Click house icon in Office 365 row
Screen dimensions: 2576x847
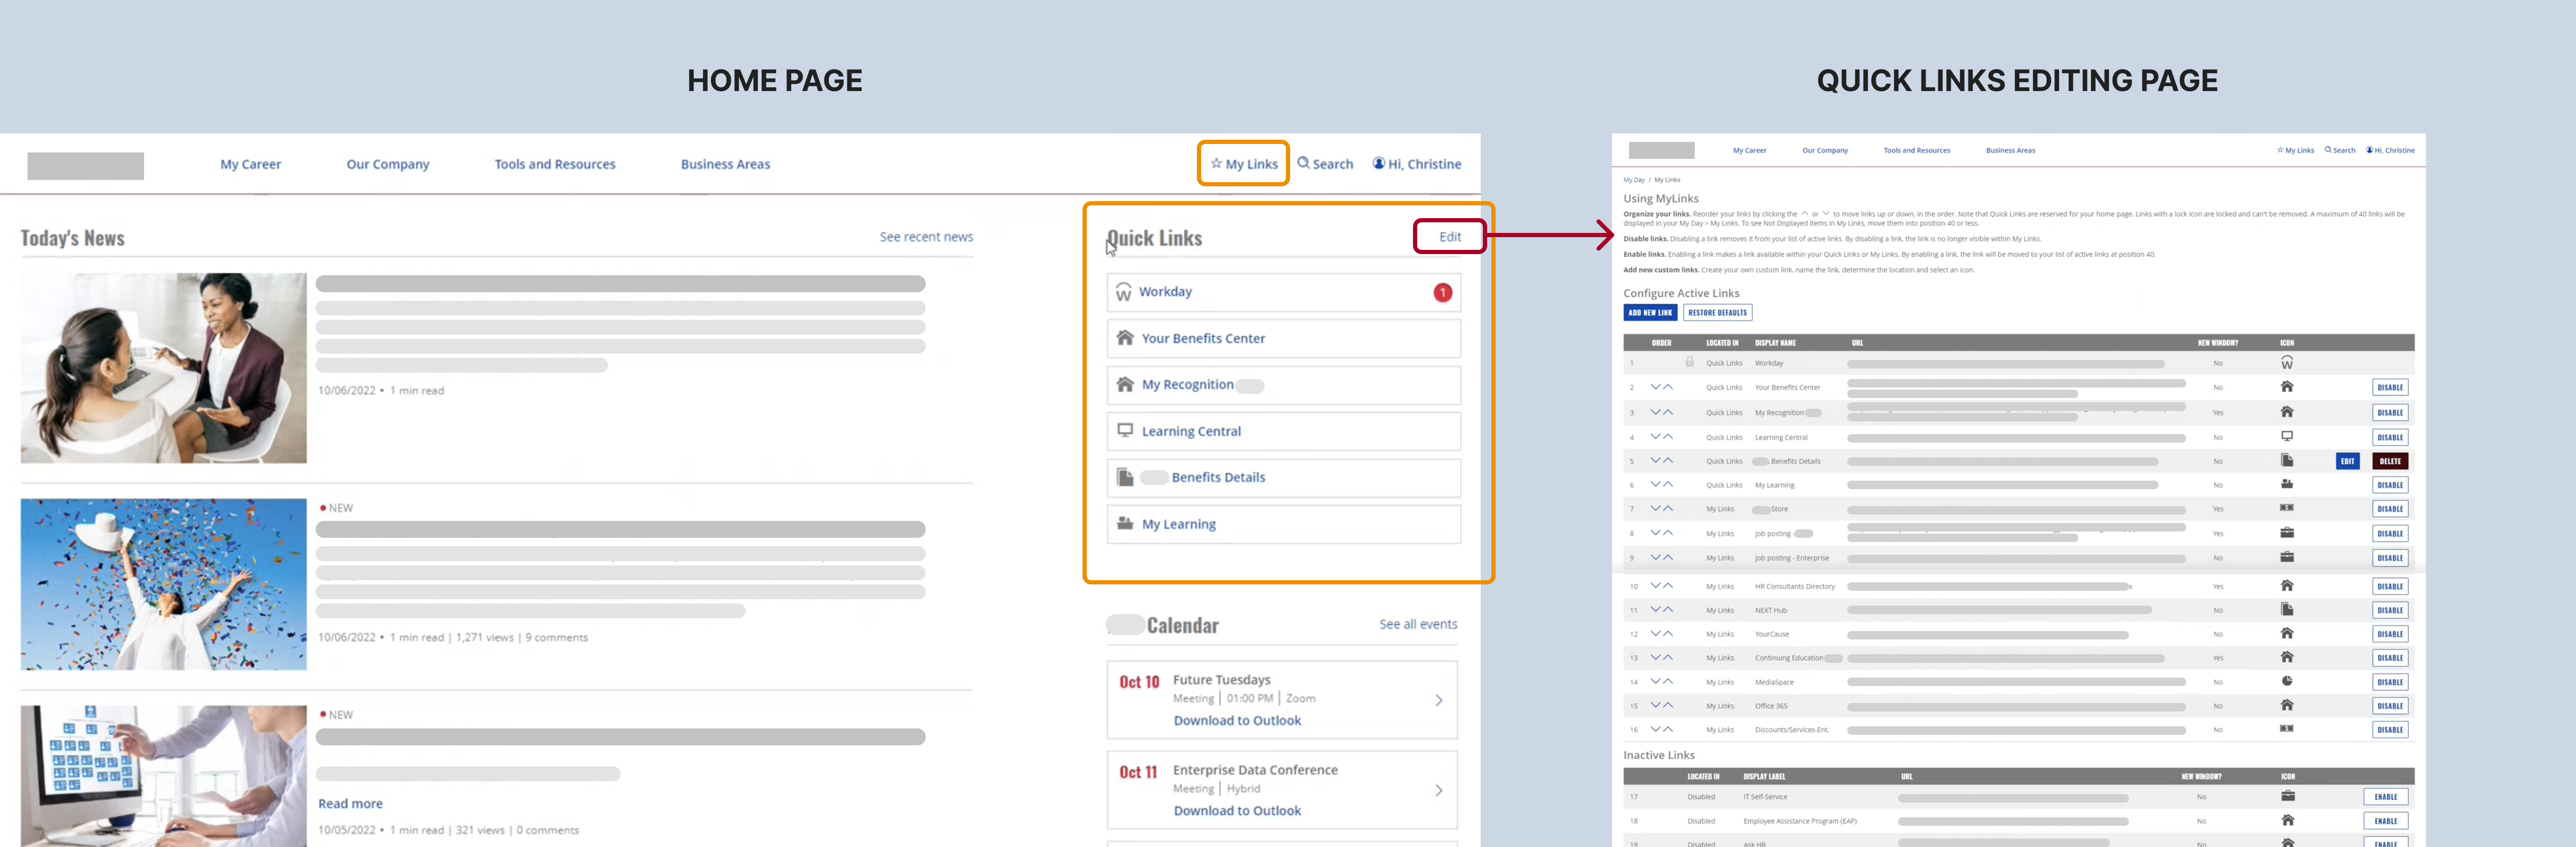2287,705
